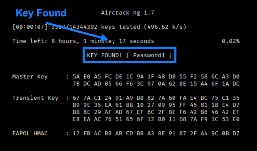Click the elapsed time [00:00:07]

click(x=30, y=27)
